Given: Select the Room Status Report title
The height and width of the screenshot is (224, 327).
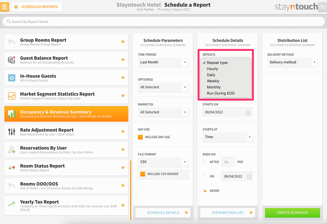Looking at the screenshot, I should click(43, 166).
